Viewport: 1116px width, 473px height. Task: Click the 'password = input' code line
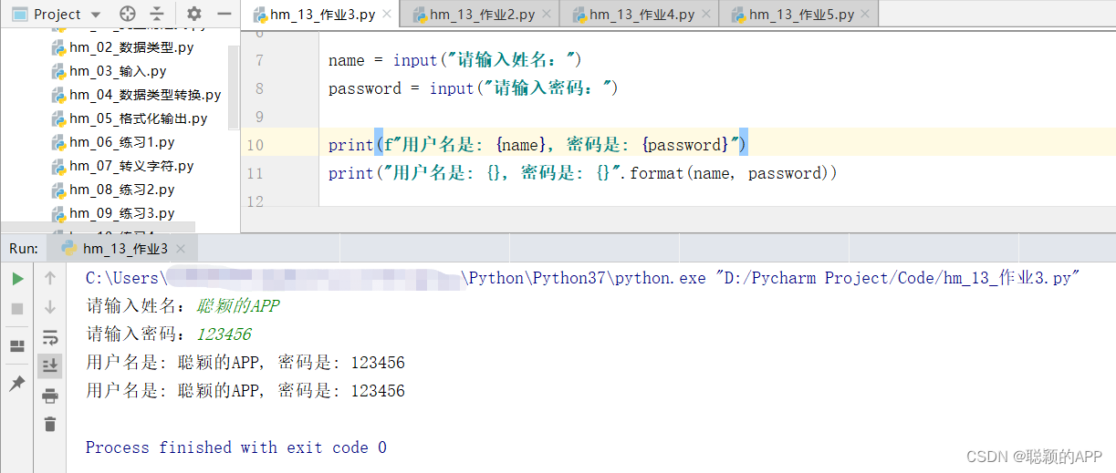pyautogui.click(x=474, y=88)
